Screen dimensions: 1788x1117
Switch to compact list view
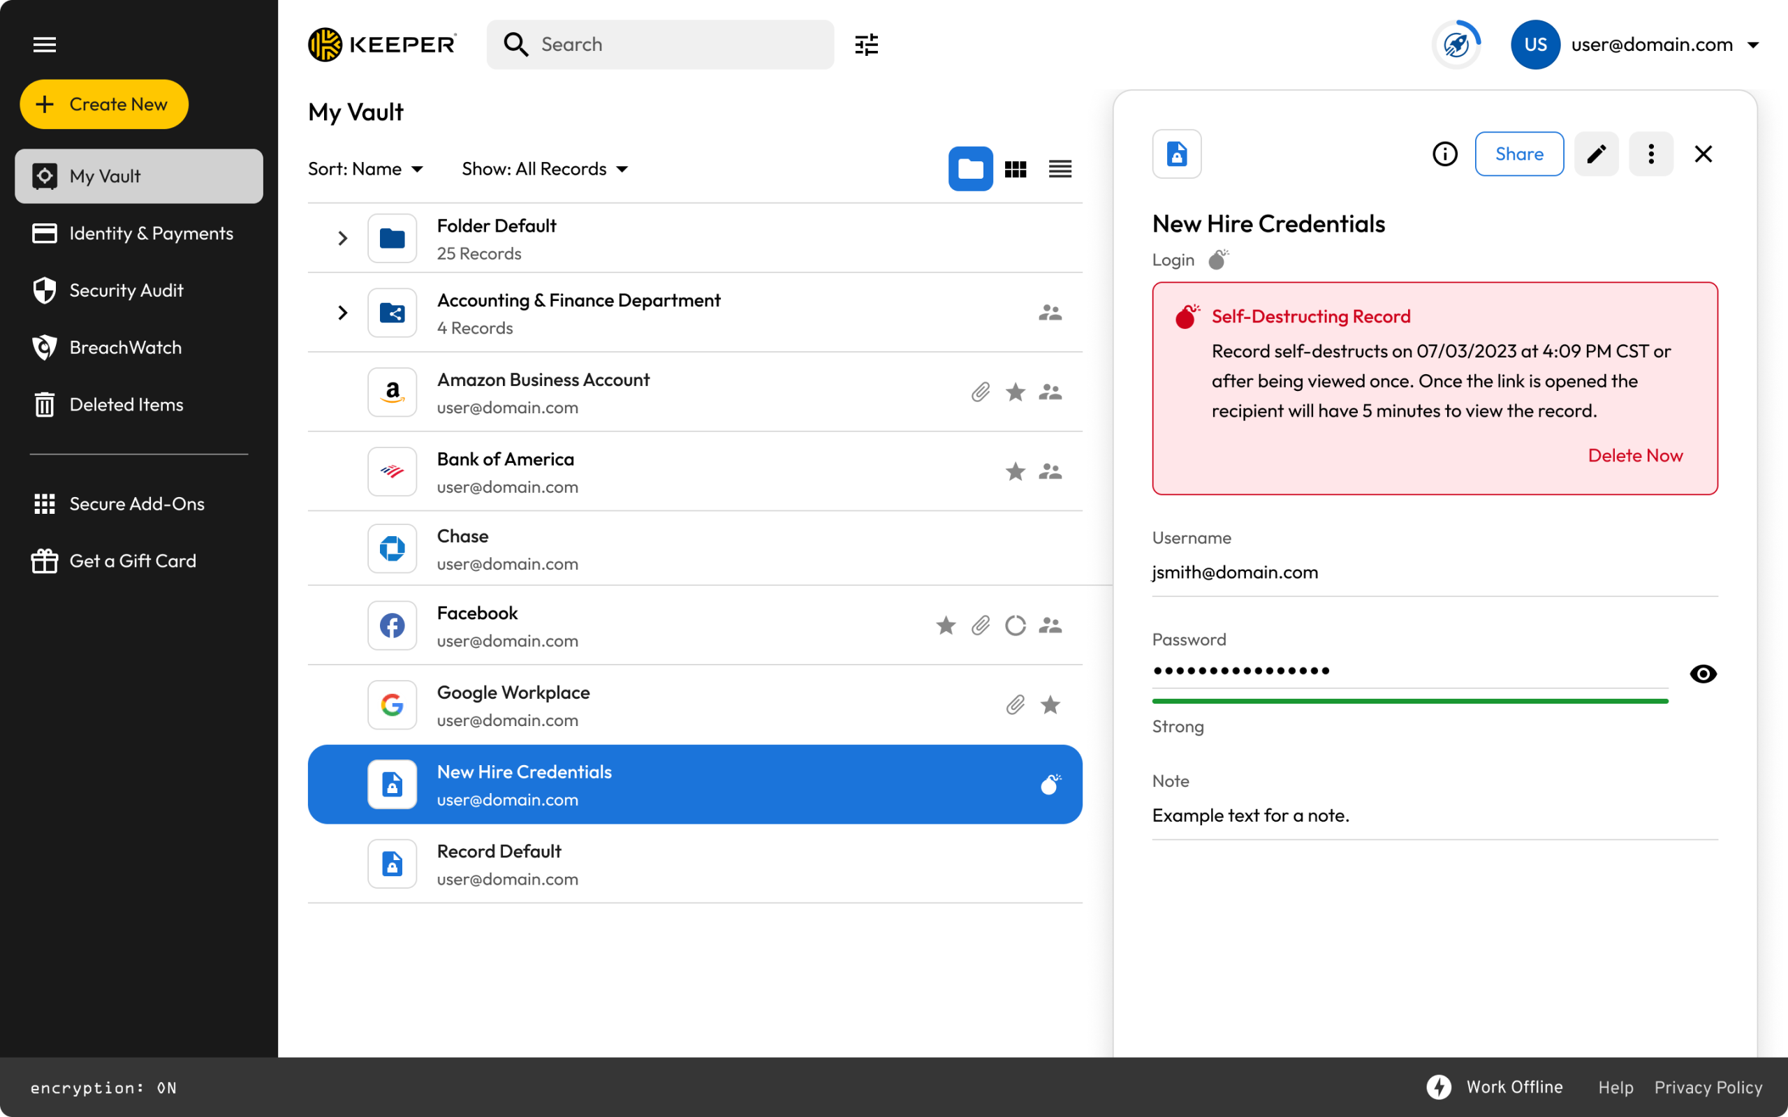(1060, 169)
